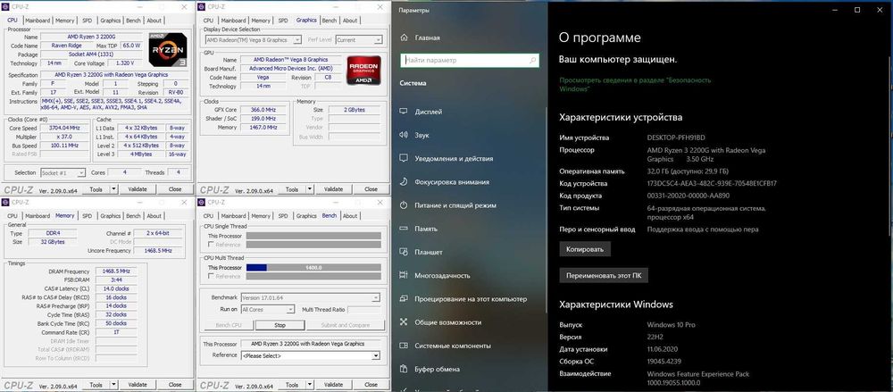Click the Звук speaker icon in sidebar
Image resolution: width=893 pixels, height=392 pixels.
pyautogui.click(x=404, y=135)
